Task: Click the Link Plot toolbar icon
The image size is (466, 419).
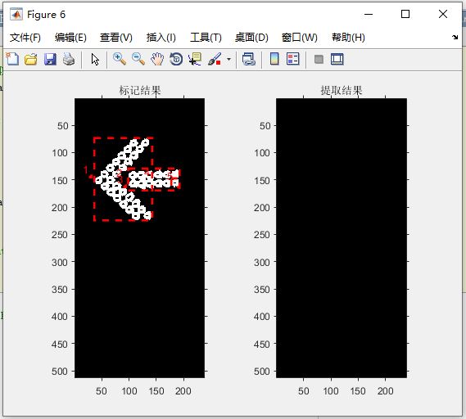Action: tap(249, 59)
